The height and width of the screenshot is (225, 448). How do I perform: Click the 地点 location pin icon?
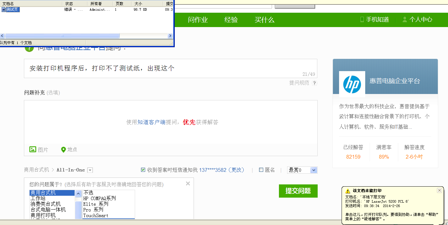tap(63, 150)
